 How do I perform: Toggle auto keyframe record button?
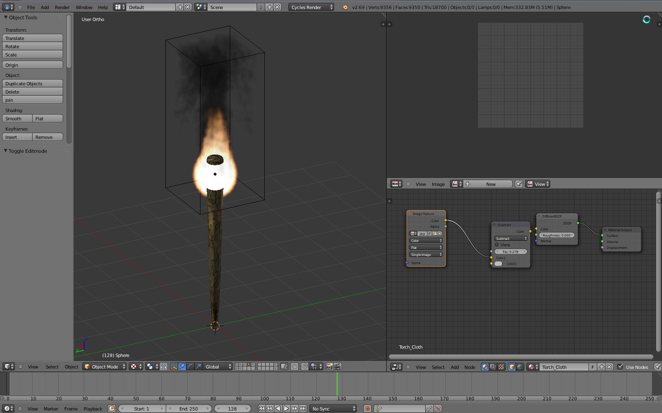pos(367,408)
